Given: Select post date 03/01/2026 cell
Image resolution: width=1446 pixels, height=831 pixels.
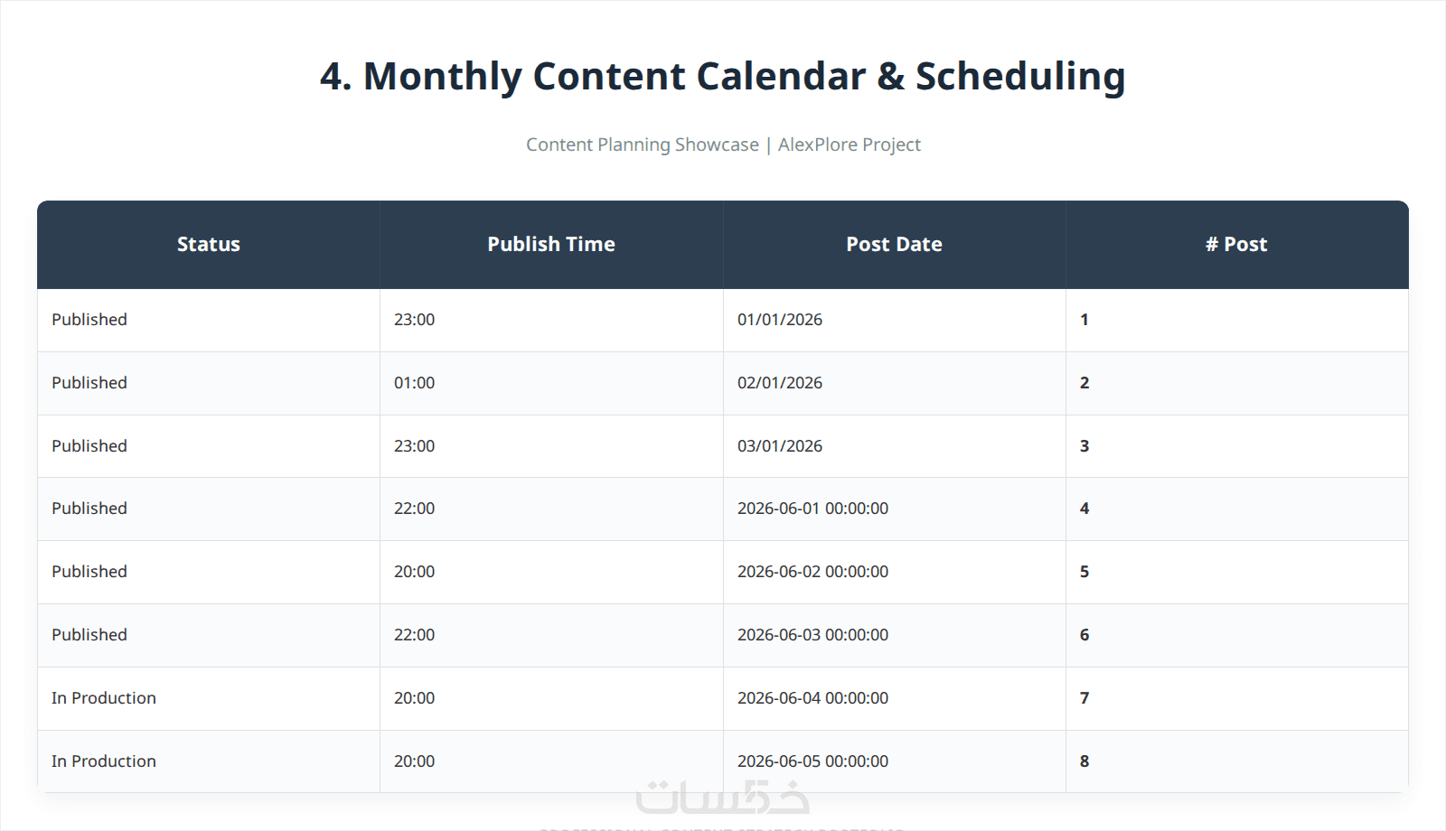Looking at the screenshot, I should [894, 446].
